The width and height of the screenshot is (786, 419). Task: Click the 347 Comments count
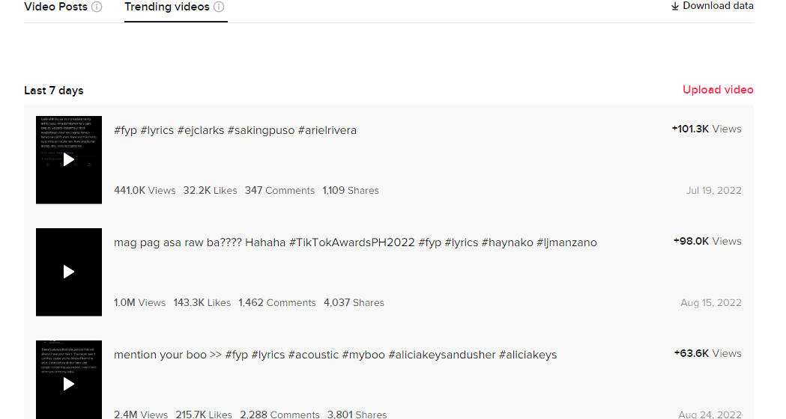coord(279,190)
